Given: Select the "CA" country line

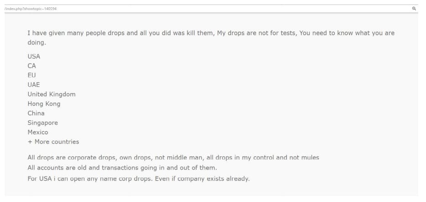Looking at the screenshot, I should tap(31, 66).
